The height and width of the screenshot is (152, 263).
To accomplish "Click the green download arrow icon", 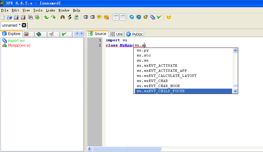I will [76, 17].
